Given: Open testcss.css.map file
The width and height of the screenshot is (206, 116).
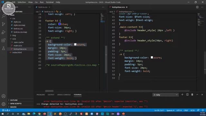Looking at the screenshot, I should tap(20, 32).
